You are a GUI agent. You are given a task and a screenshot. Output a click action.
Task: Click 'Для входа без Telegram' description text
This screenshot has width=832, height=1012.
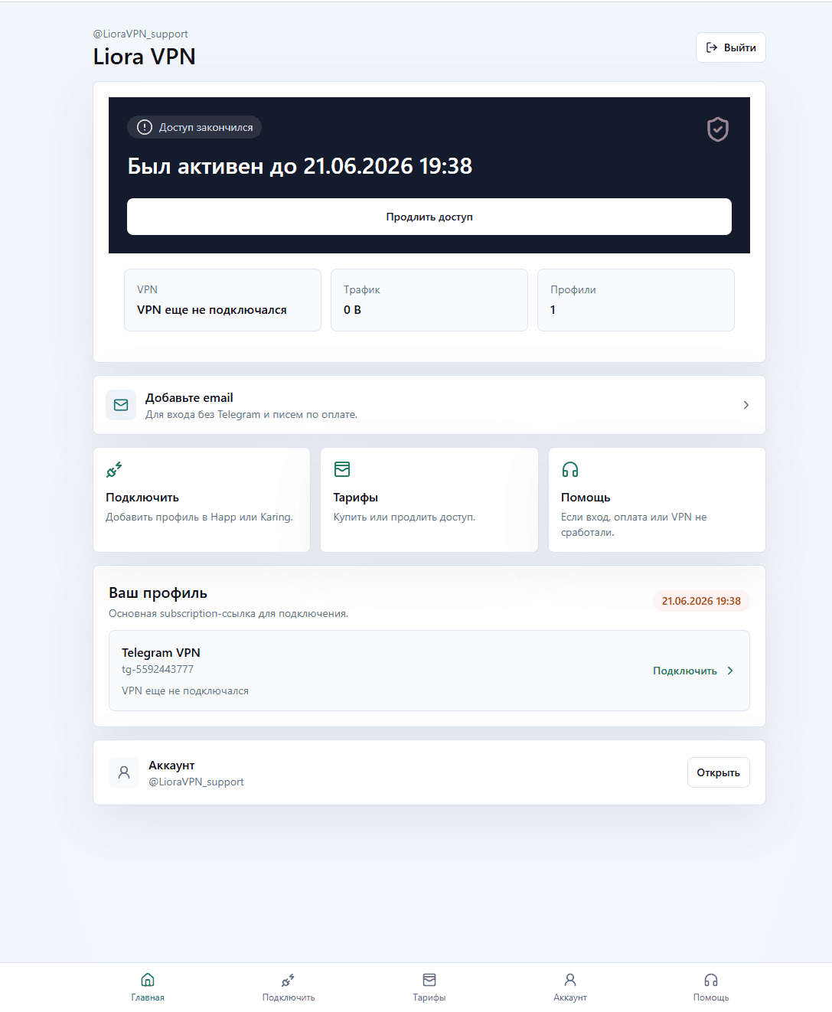pos(251,414)
